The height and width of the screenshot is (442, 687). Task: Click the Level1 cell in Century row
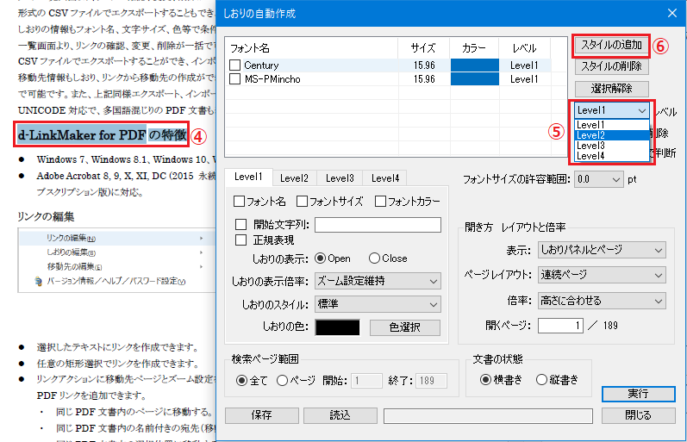[x=524, y=65]
